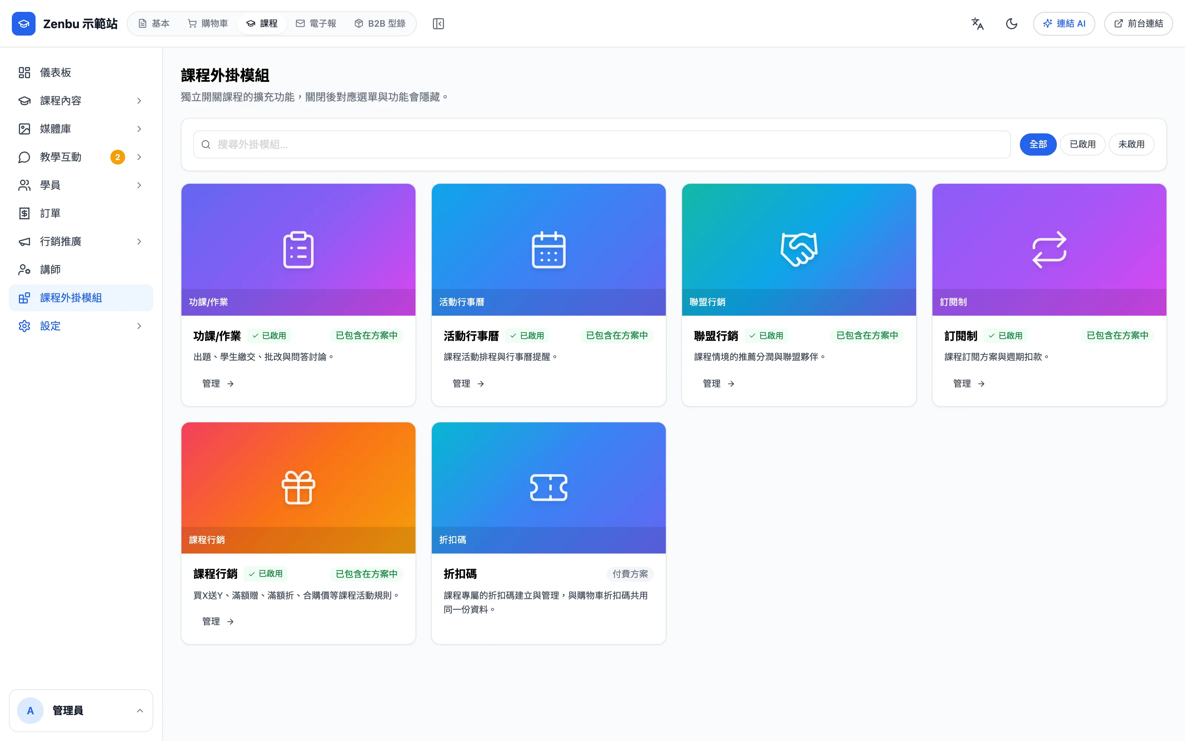The height and width of the screenshot is (741, 1185).
Task: Click the 課程行銷 gift icon
Action: [298, 488]
